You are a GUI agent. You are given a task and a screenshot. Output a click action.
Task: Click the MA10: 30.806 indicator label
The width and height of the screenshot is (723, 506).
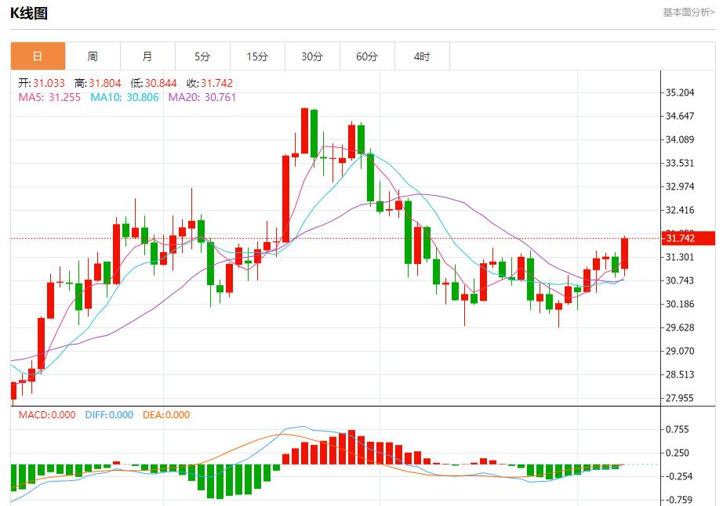pyautogui.click(x=124, y=97)
